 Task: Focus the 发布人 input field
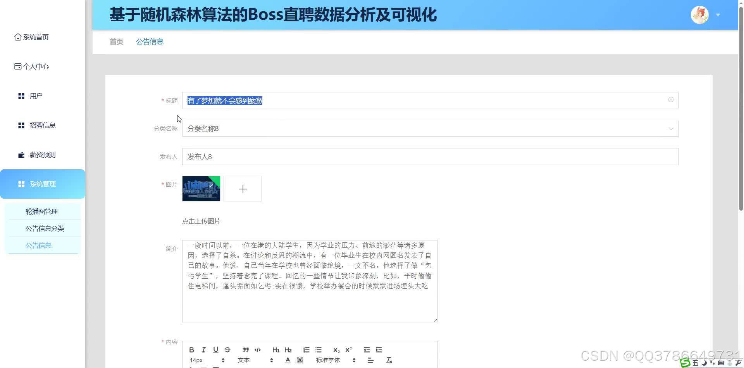tap(430, 157)
